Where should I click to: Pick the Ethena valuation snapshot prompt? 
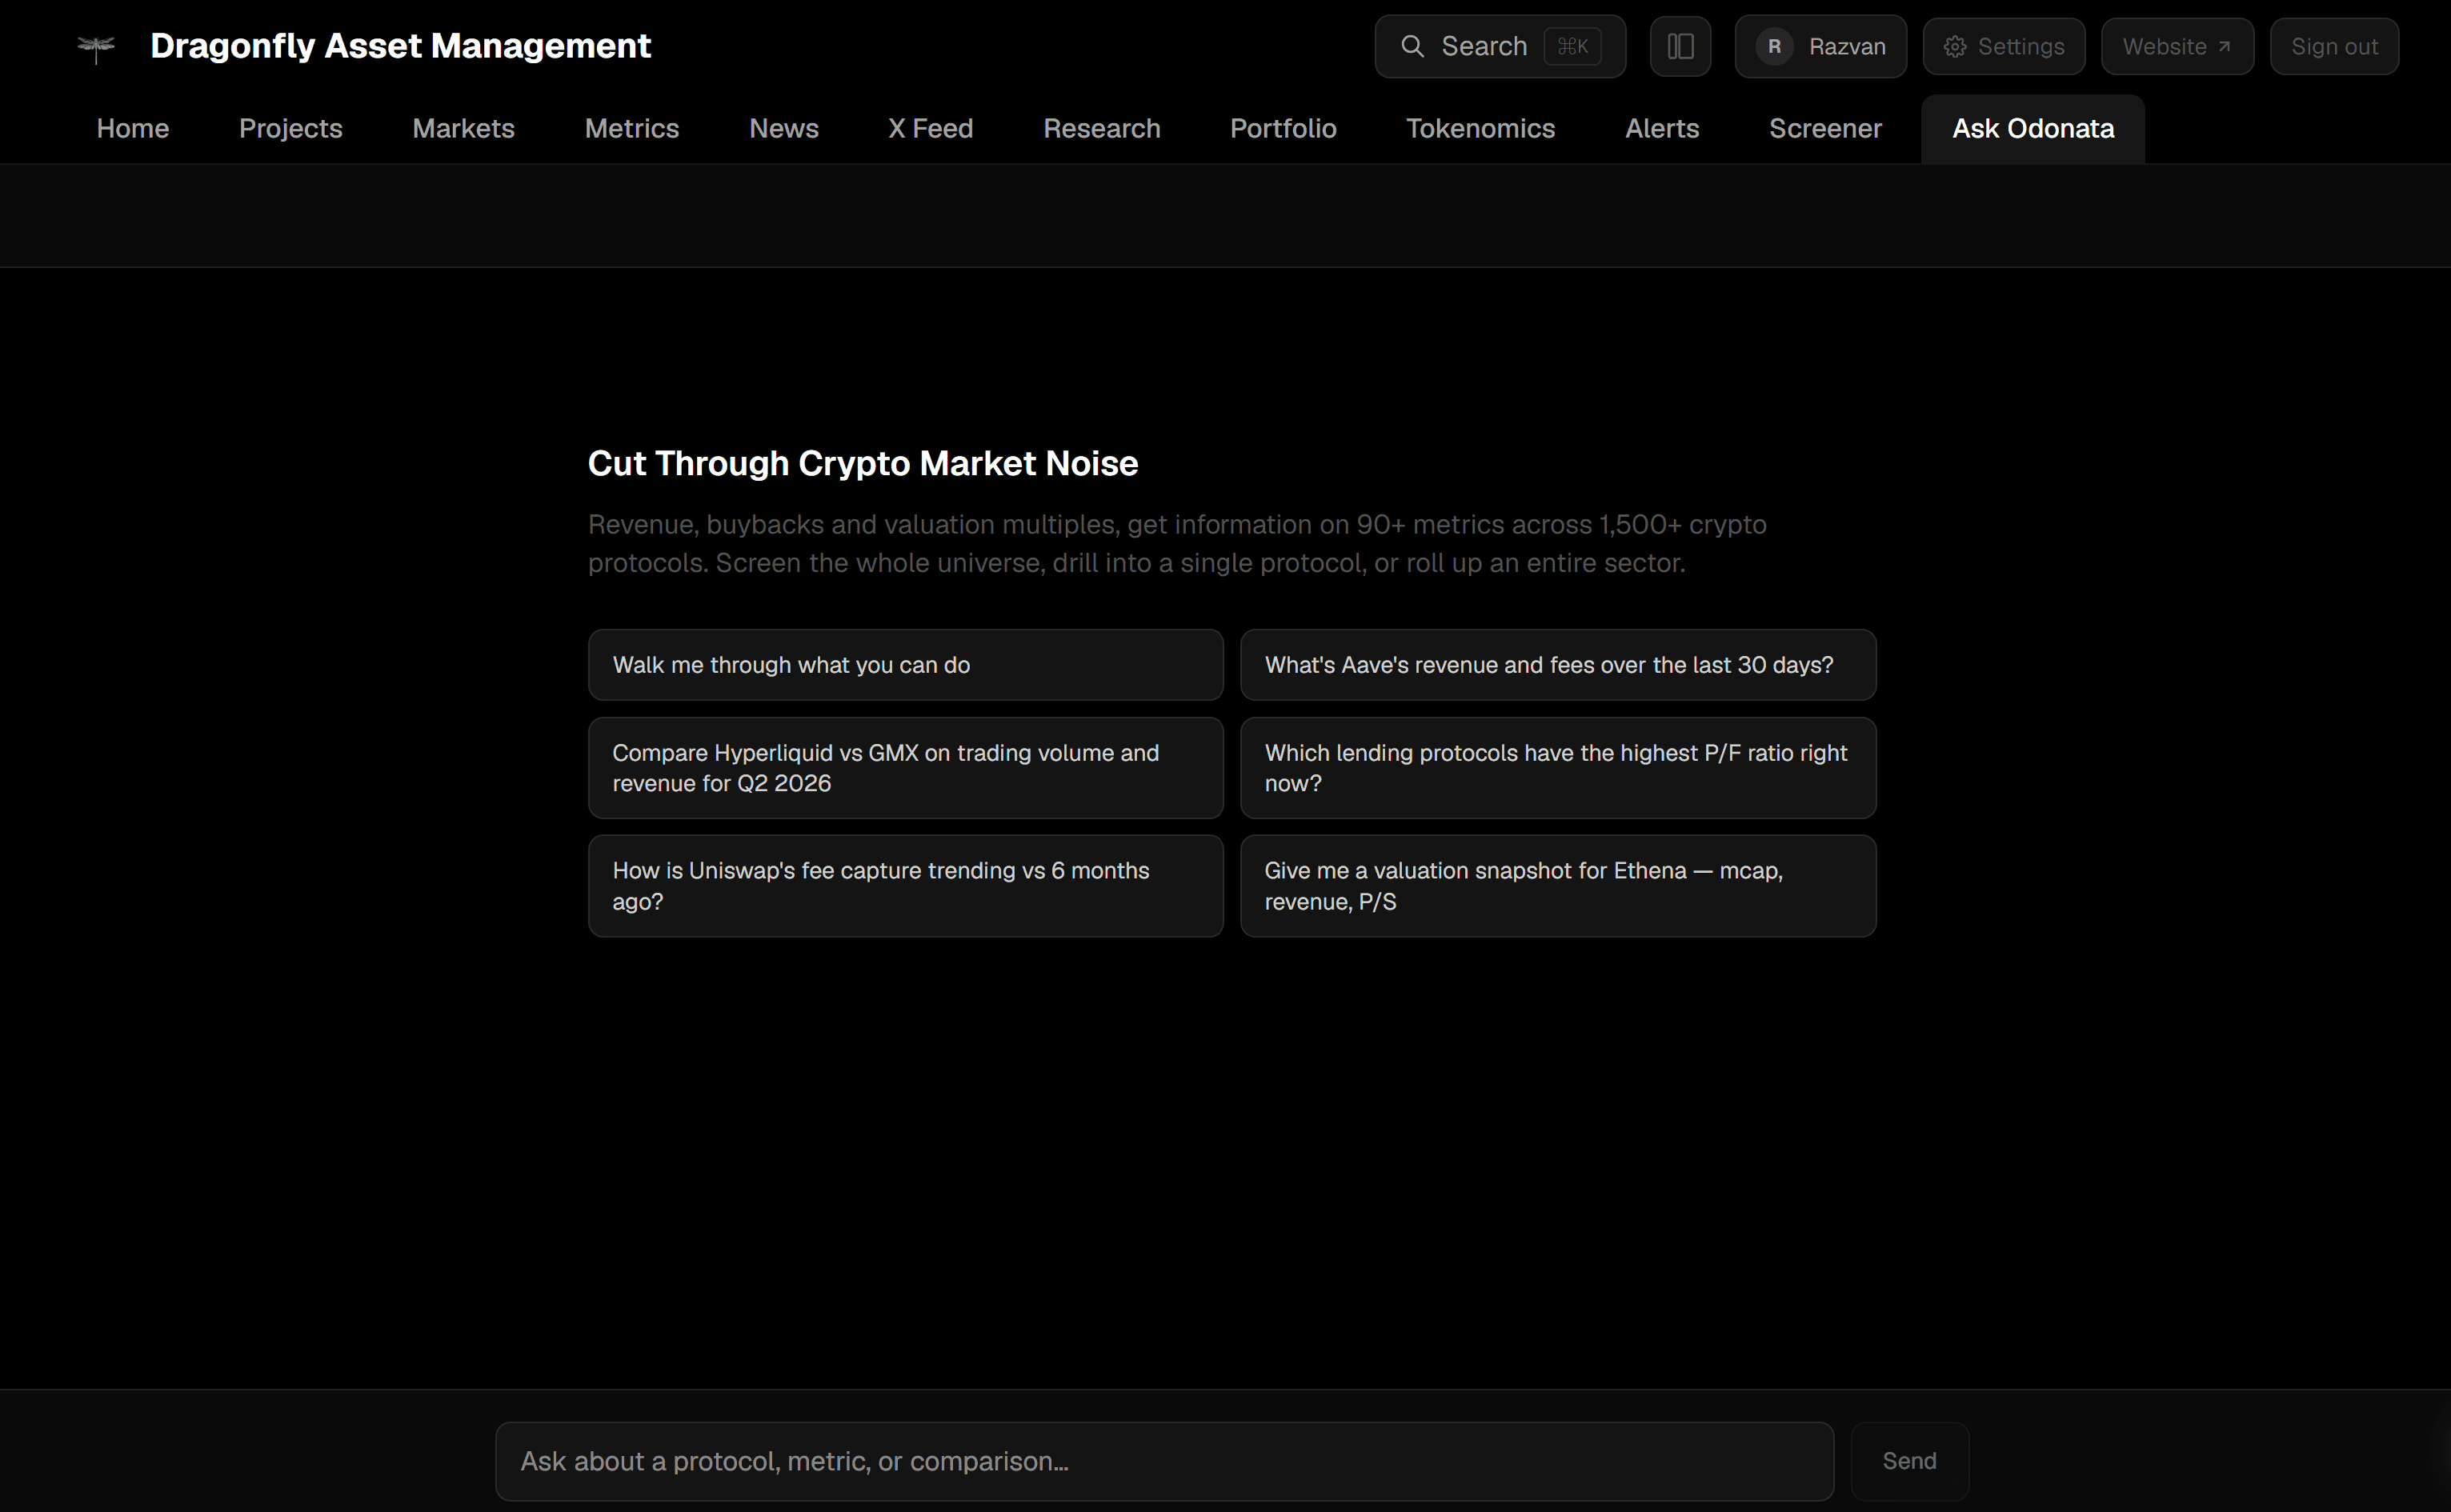coord(1558,886)
